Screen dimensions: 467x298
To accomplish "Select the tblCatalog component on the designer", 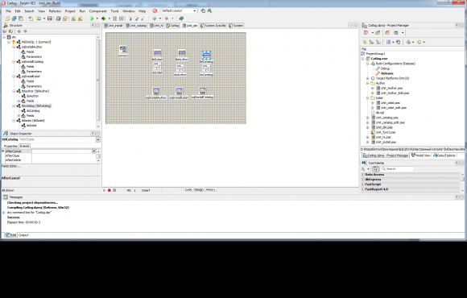I will tap(206, 56).
